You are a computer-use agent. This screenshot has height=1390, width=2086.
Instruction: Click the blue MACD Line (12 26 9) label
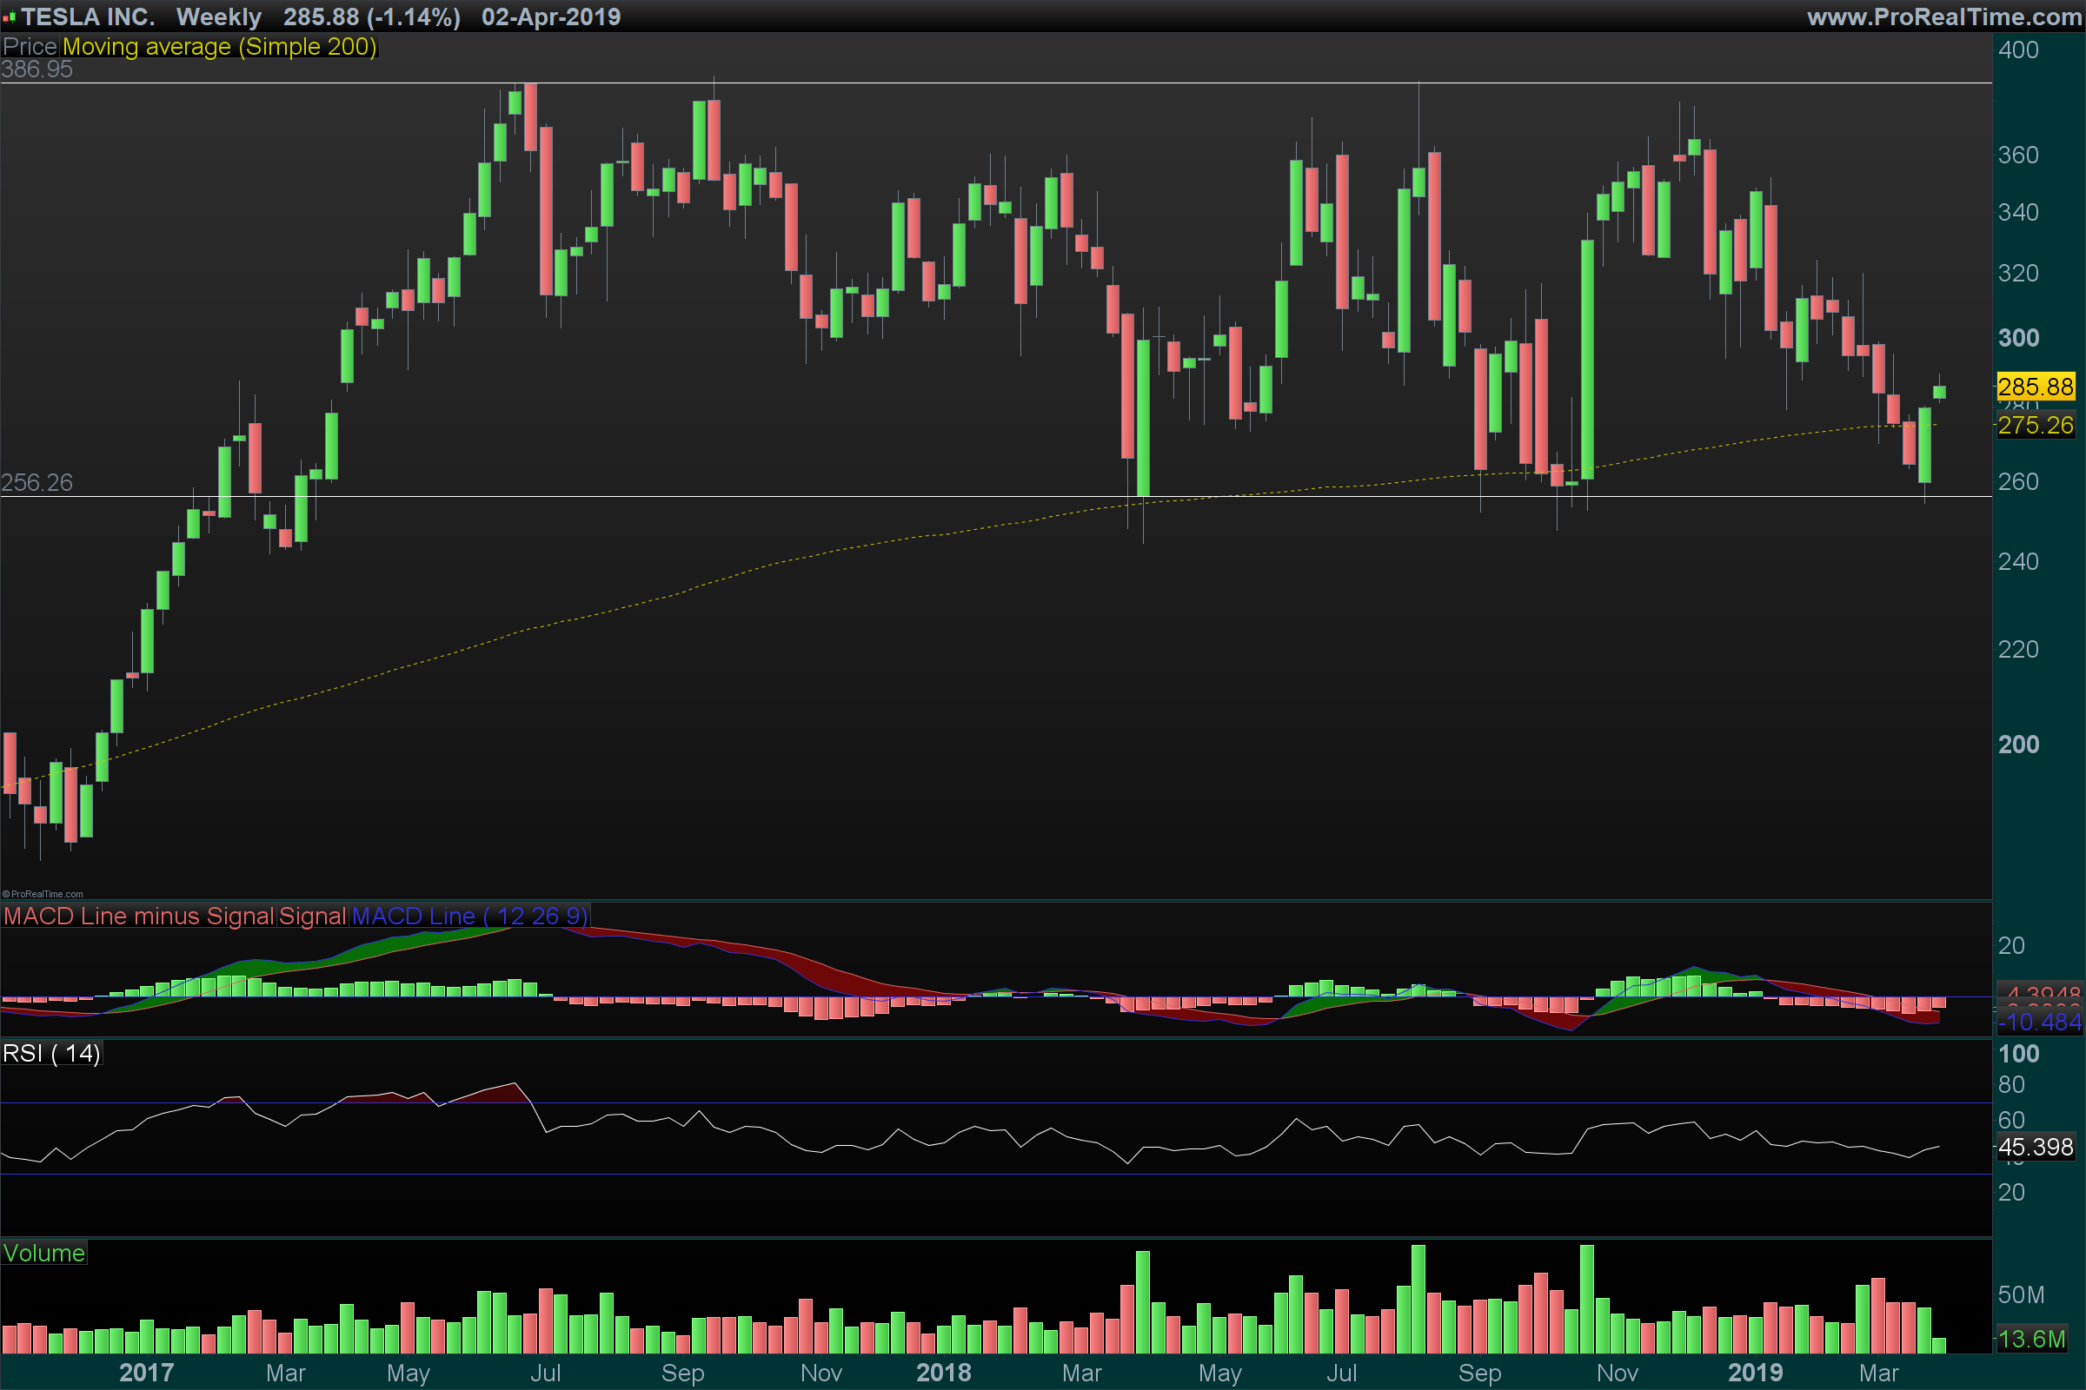[469, 916]
